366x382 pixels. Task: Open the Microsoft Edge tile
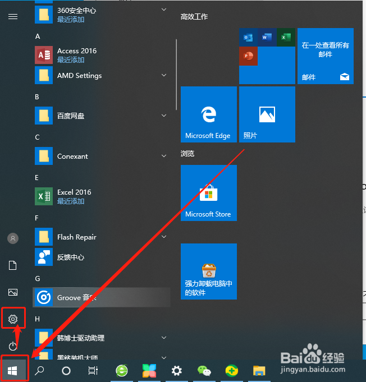click(x=209, y=114)
